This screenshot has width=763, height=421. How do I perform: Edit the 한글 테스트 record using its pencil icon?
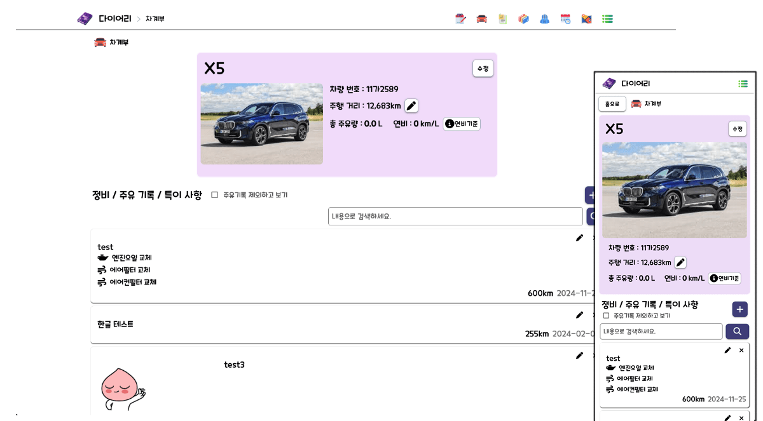579,315
